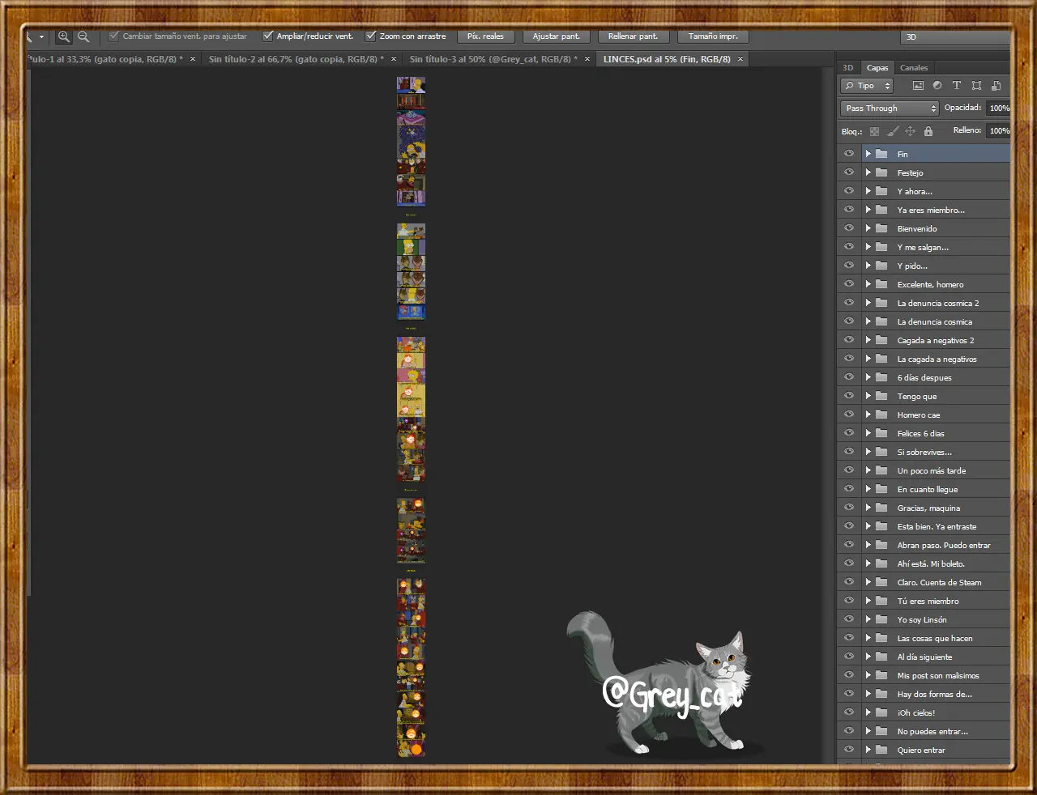The image size is (1037, 795).
Task: Hide the Fin layer group
Action: (849, 154)
